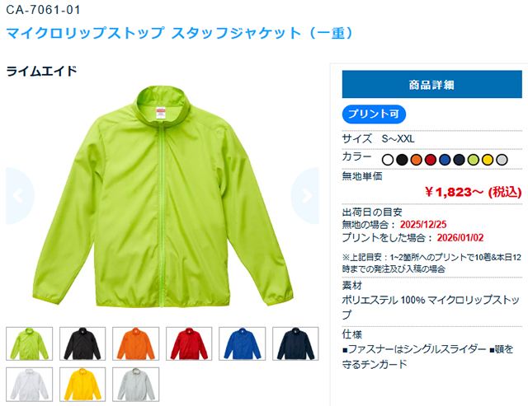The image size is (528, 406).
Task: Pick the light gray color circle
Action: click(502, 160)
